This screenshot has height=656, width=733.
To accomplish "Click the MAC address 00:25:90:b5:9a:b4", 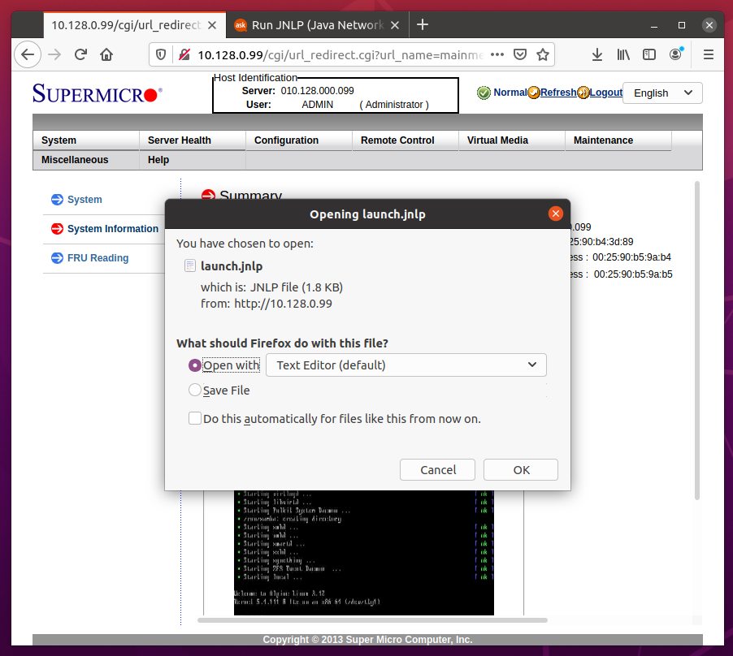I will pos(631,257).
